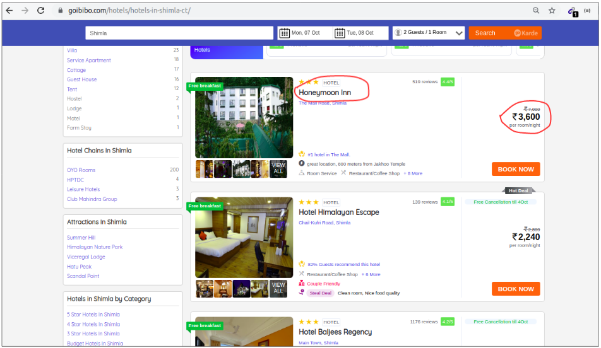Open Hotel Baljees Regency title
Image resolution: width=601 pixels, height=348 pixels.
335,332
